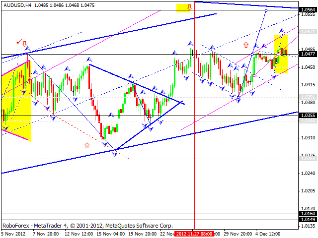Select the 1.0477 current price label
This screenshot has width=318, height=238.
coord(307,54)
